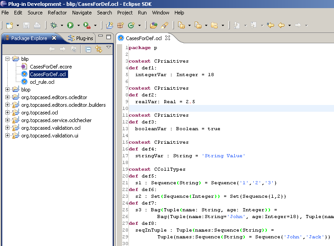Click the Forward navigation arrow in toolbar

coord(298,25)
